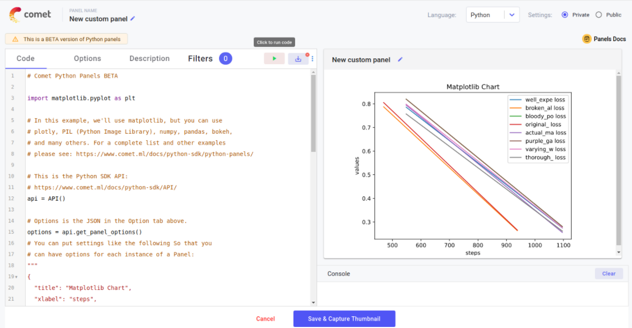Edit the panel name with the header pencil icon

click(x=133, y=19)
